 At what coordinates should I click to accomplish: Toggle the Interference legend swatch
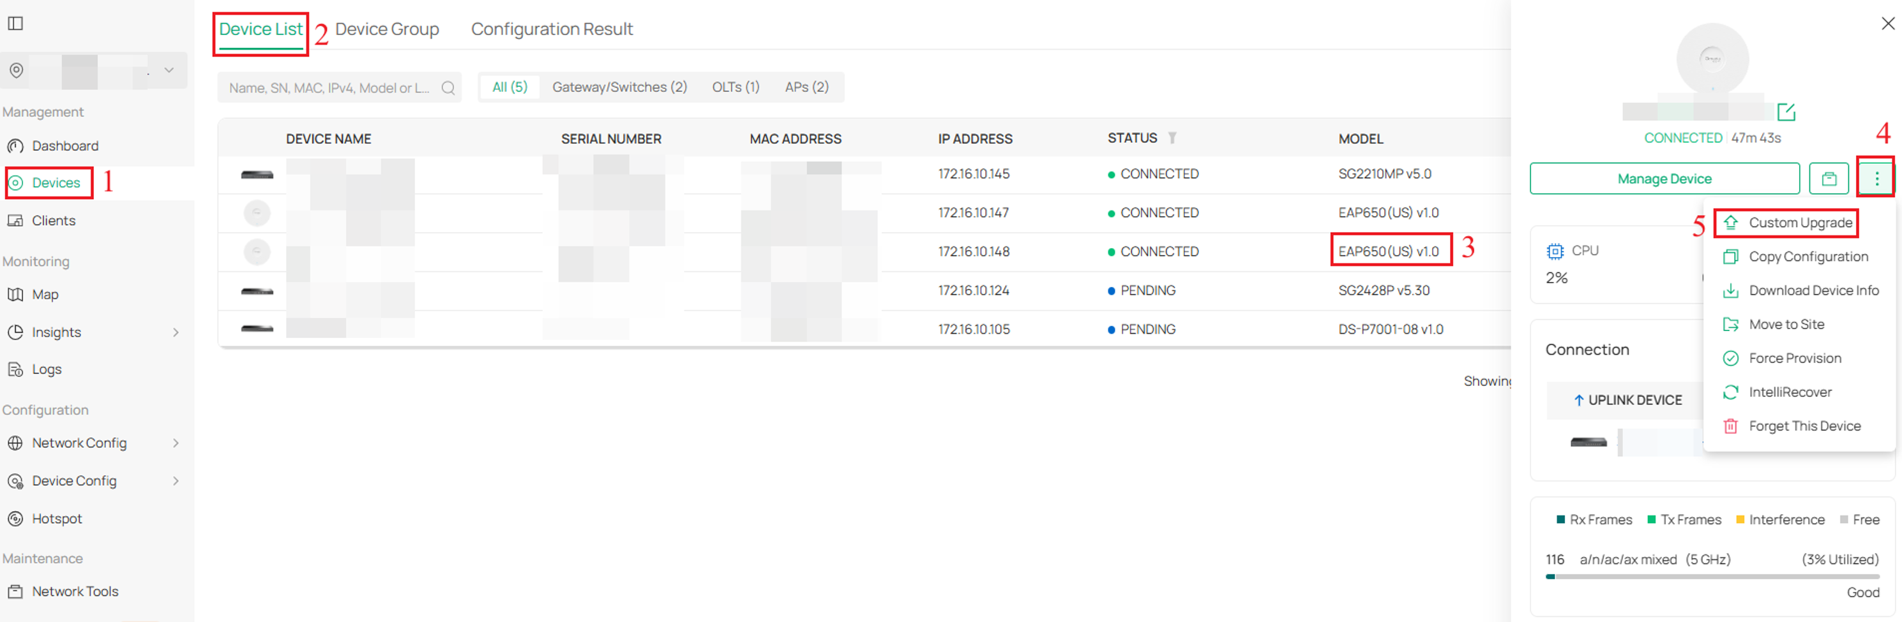click(x=1740, y=519)
